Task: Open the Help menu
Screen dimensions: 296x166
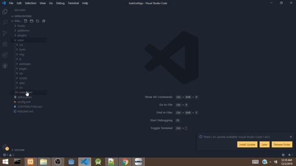Action: coord(85,3)
